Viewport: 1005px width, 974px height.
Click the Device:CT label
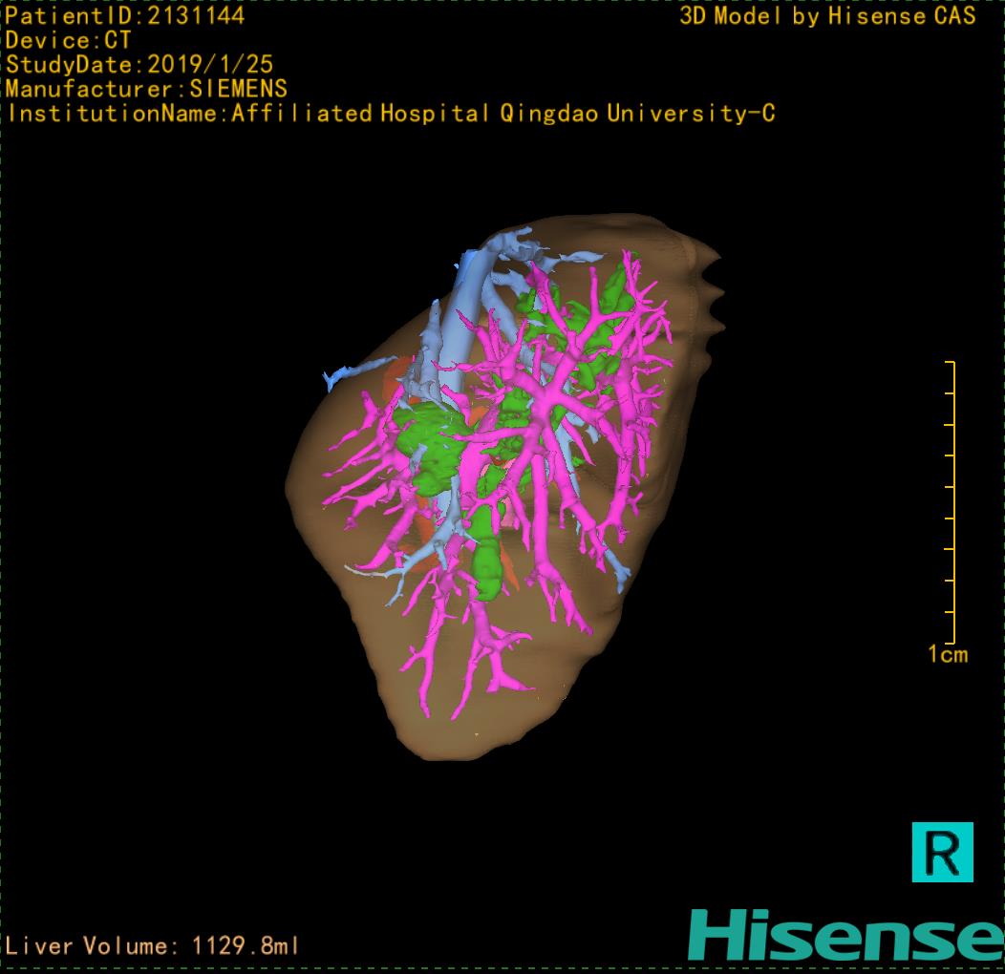tap(69, 41)
